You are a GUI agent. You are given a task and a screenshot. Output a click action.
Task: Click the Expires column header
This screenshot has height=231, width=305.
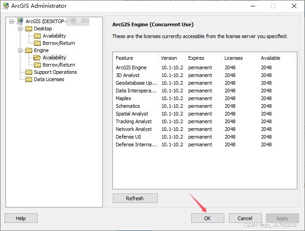point(203,58)
